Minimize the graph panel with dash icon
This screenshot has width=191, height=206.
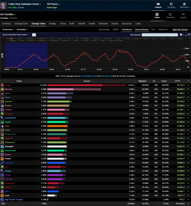pyautogui.click(x=186, y=35)
